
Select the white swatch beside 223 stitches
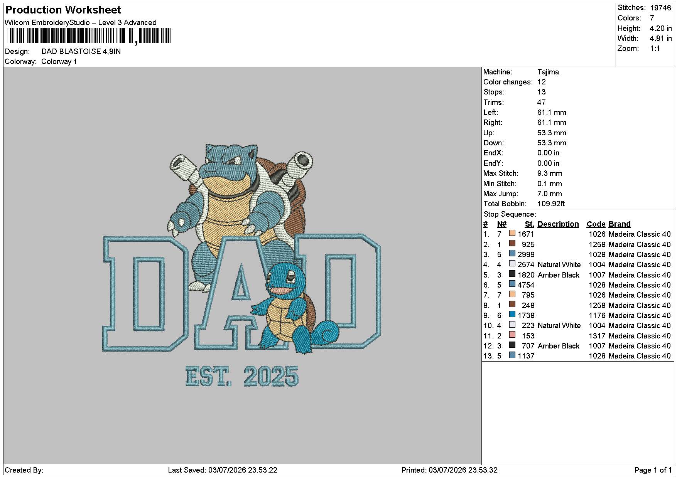[512, 325]
